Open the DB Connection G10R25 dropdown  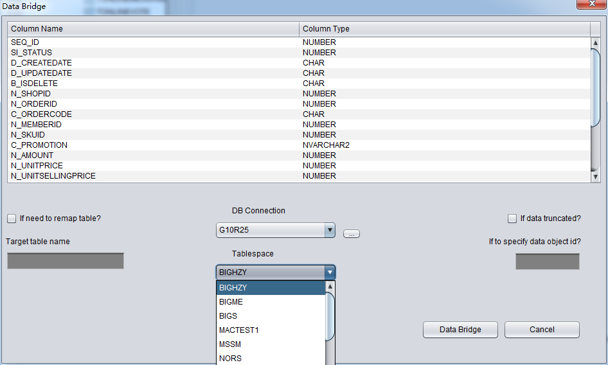coord(330,230)
